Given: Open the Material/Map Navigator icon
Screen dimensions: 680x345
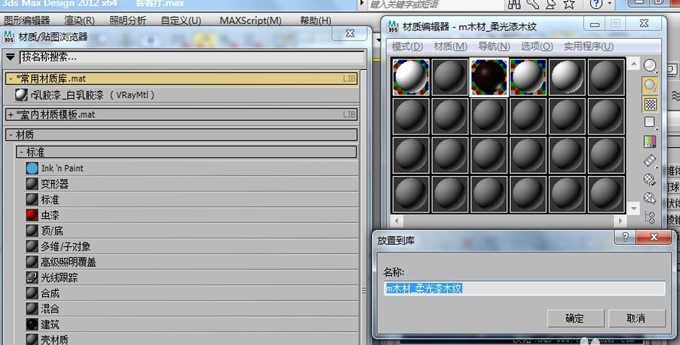Looking at the screenshot, I should [x=650, y=217].
